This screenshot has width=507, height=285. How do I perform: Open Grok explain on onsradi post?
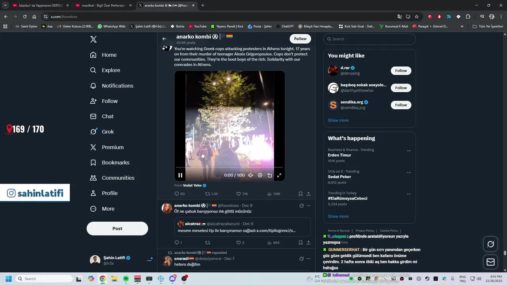click(301, 259)
